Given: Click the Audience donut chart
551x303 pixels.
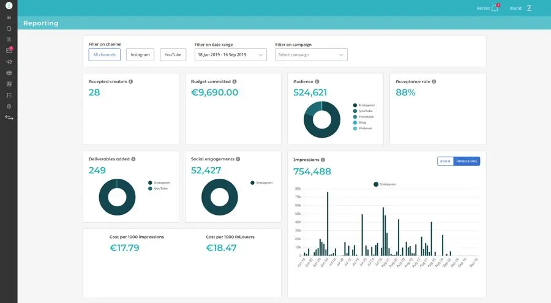Looking at the screenshot, I should [x=322, y=119].
